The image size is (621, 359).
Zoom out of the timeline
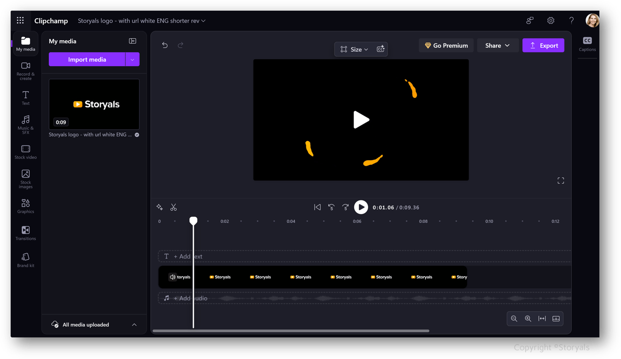514,319
